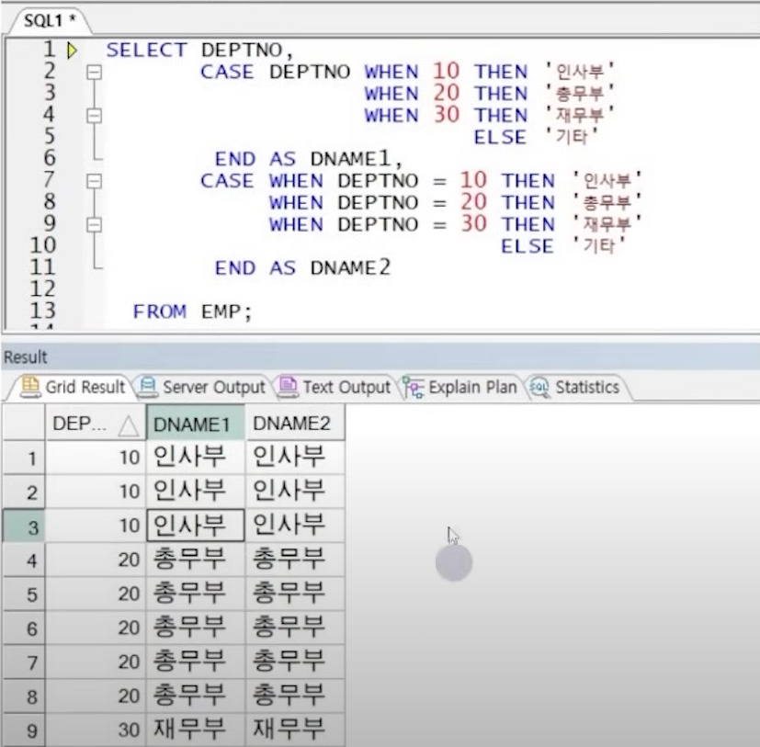Select grid row header 3
Viewport: 760px width, 747px height.
point(24,526)
